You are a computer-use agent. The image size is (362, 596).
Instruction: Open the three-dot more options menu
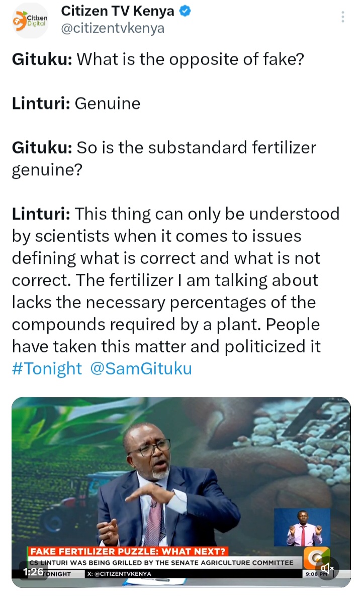coord(342,17)
